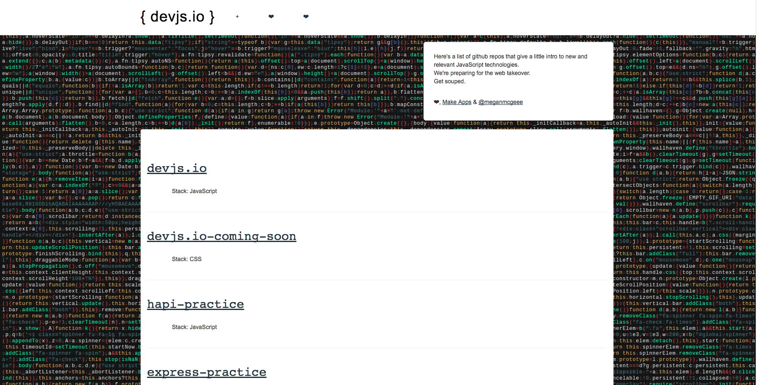Click the "+" icon in the navigation bar
This screenshot has width=757, height=385.
(237, 17)
